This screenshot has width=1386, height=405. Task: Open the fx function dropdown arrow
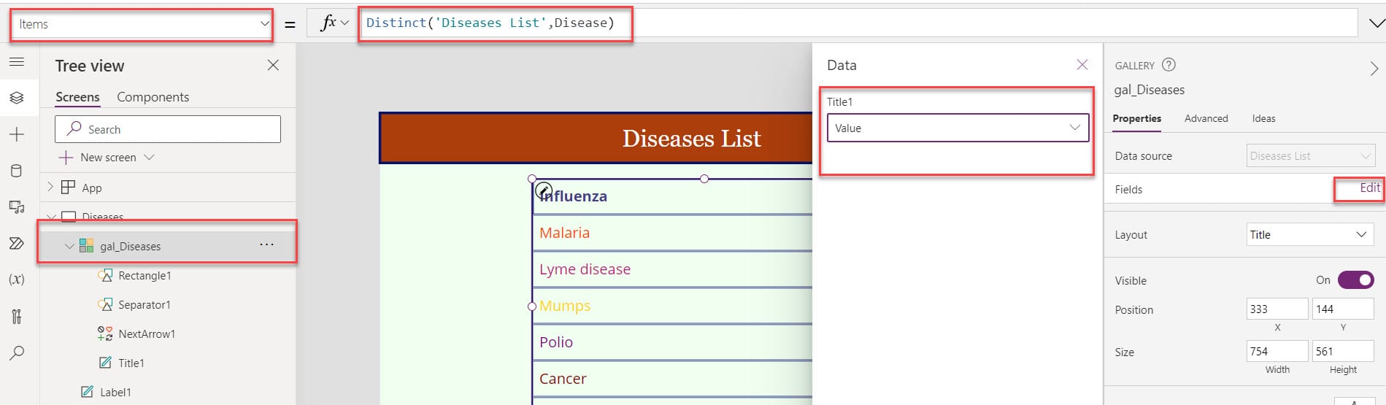tap(345, 23)
